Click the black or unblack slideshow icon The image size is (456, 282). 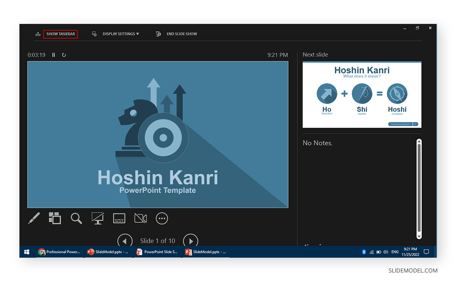98,218
